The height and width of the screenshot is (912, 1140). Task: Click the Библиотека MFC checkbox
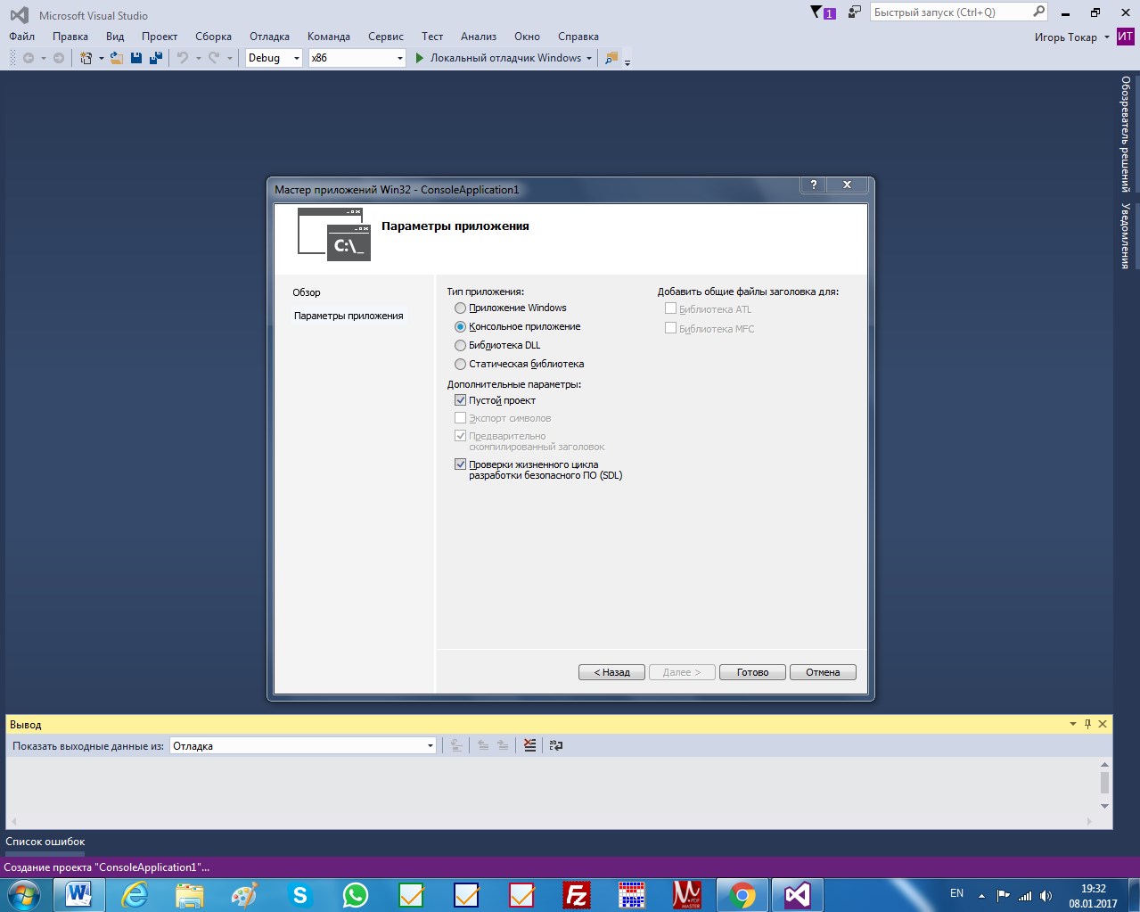pyautogui.click(x=670, y=328)
